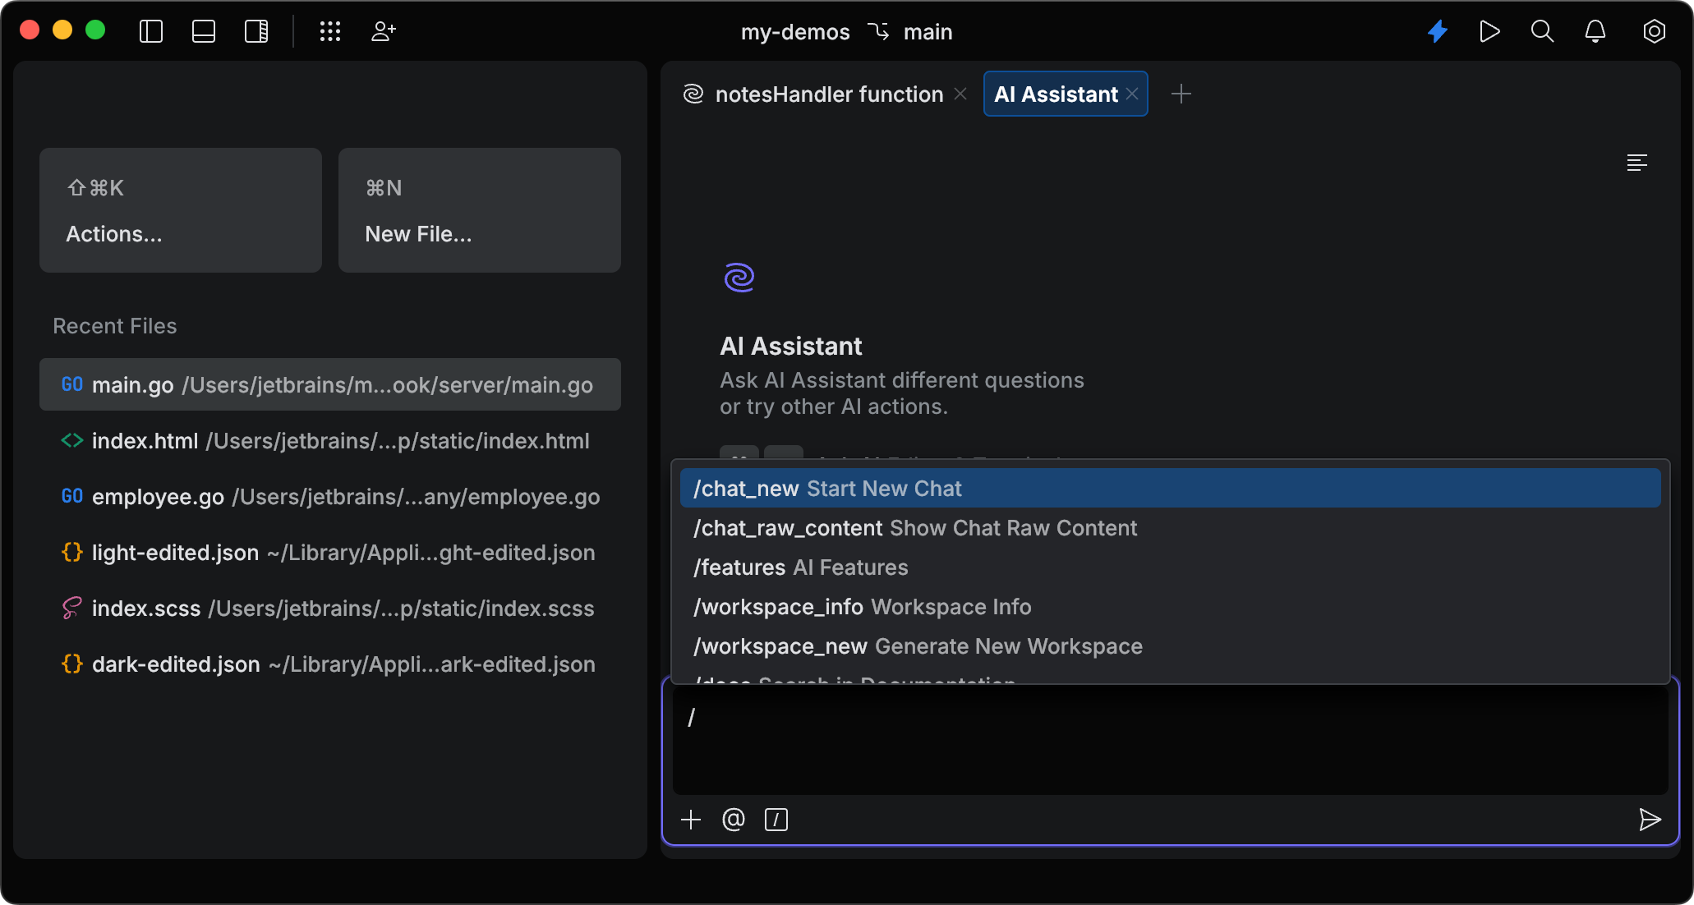Screen dimensions: 1694x905
Task: Run the project using the play icon
Action: point(1489,31)
